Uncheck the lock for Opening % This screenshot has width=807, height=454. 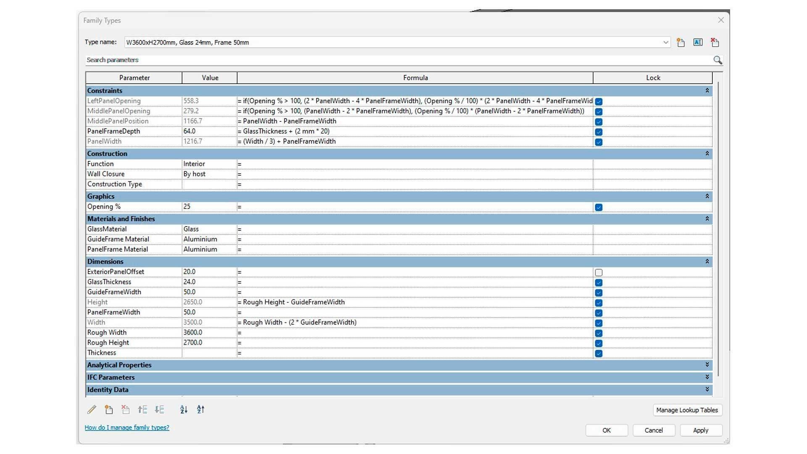599,207
